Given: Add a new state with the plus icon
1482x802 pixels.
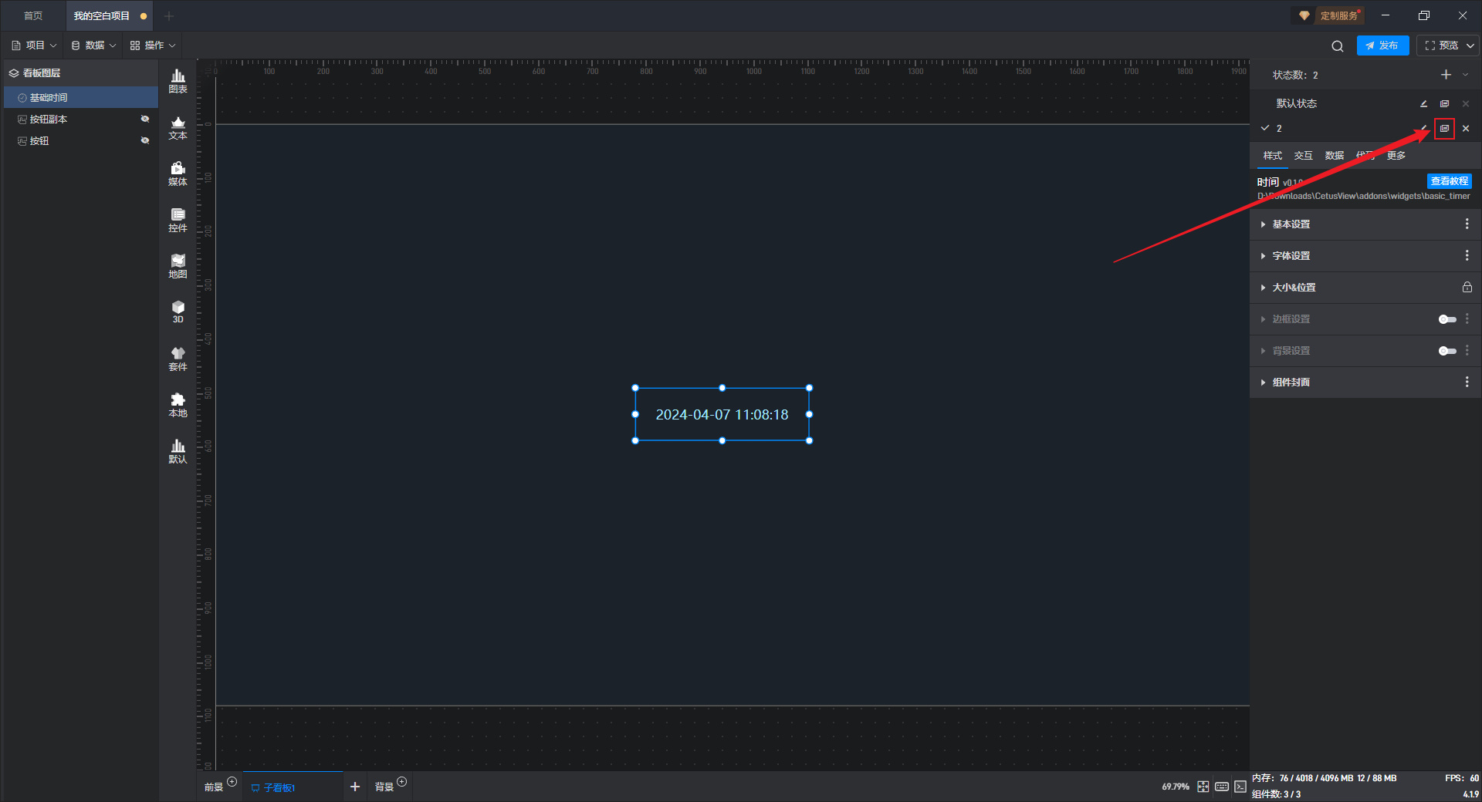Looking at the screenshot, I should click(1446, 75).
